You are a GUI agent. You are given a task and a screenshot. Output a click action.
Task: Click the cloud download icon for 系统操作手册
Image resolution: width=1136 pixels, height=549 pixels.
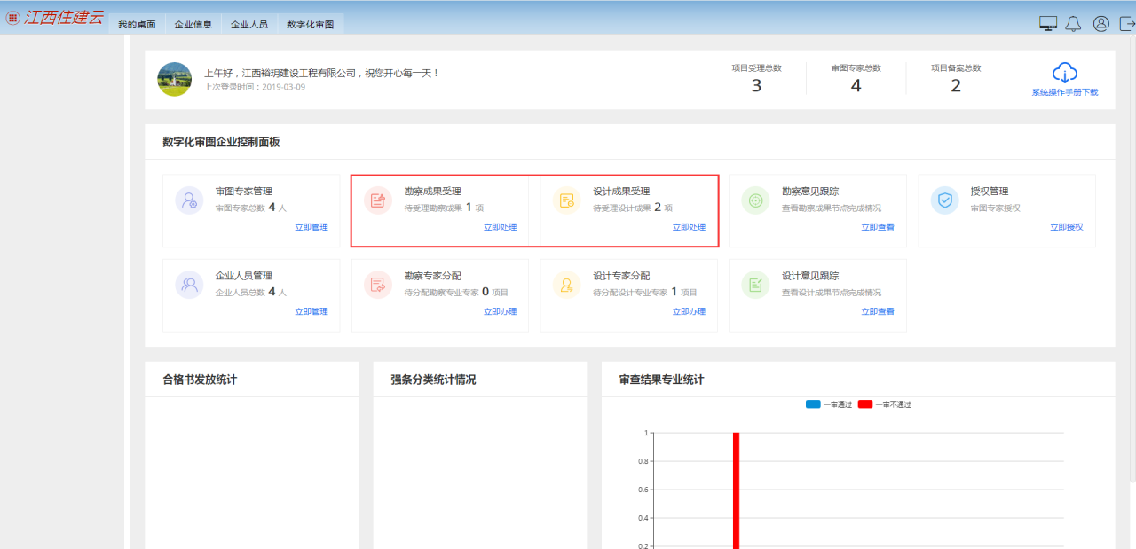click(x=1064, y=74)
